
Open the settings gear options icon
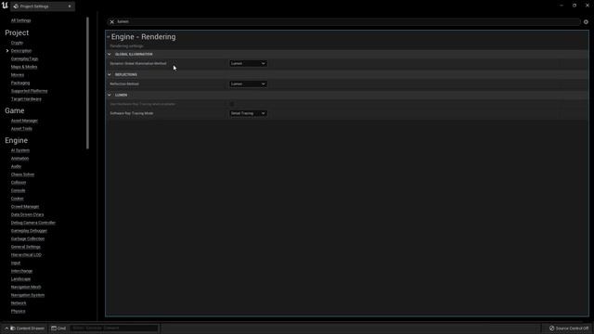(586, 22)
